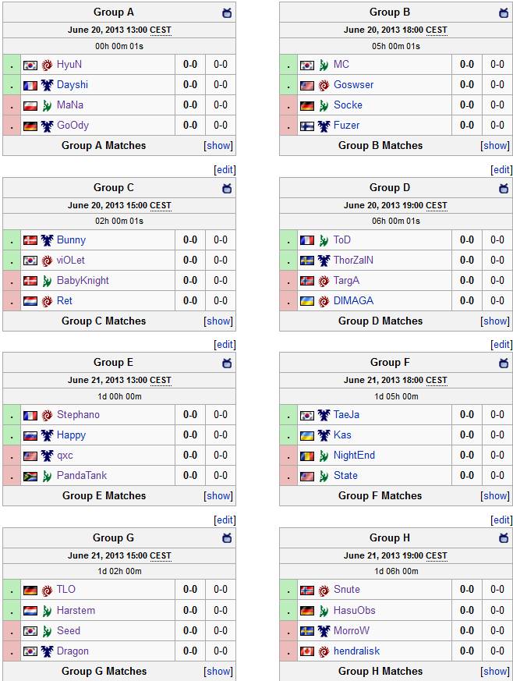
Task: Click the Zerg race icon beside Stephano
Action: (x=47, y=415)
